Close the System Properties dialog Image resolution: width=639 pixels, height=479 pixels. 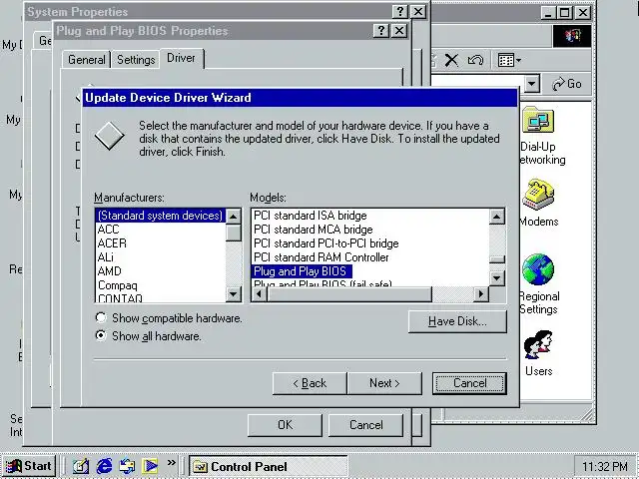418,11
